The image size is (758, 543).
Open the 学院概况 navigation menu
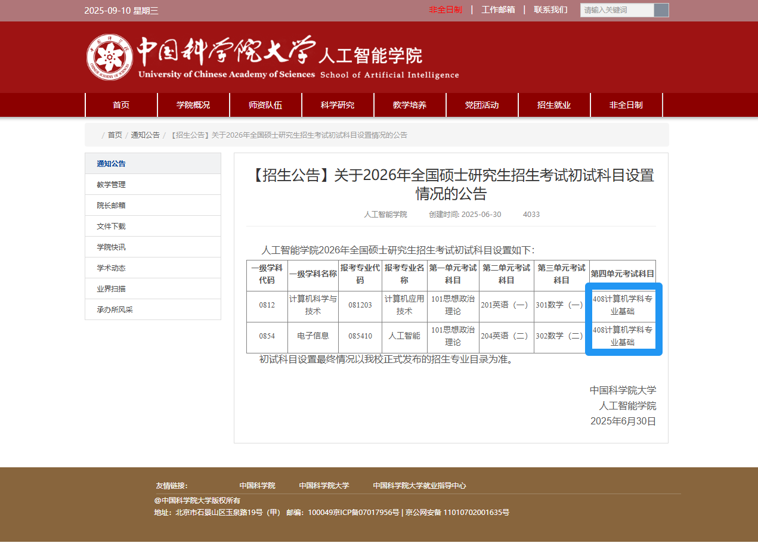click(x=193, y=105)
